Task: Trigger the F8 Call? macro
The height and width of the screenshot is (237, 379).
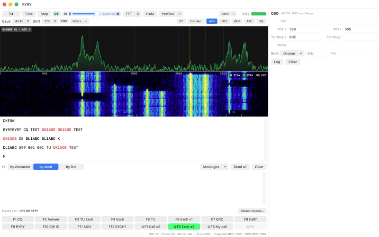Action: coord(251,219)
